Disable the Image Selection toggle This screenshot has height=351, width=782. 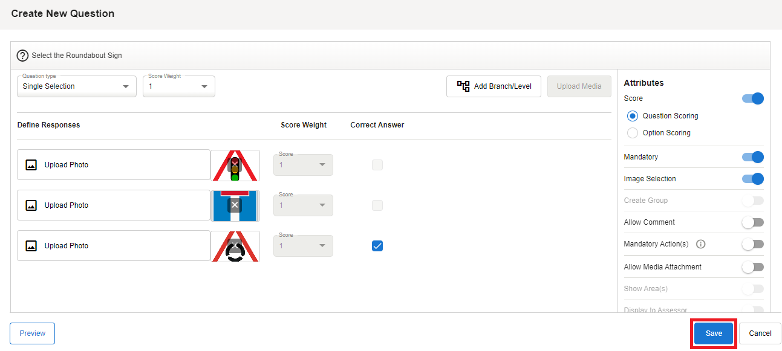tap(753, 179)
